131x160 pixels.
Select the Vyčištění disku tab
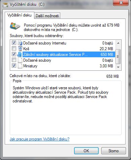[20, 15]
